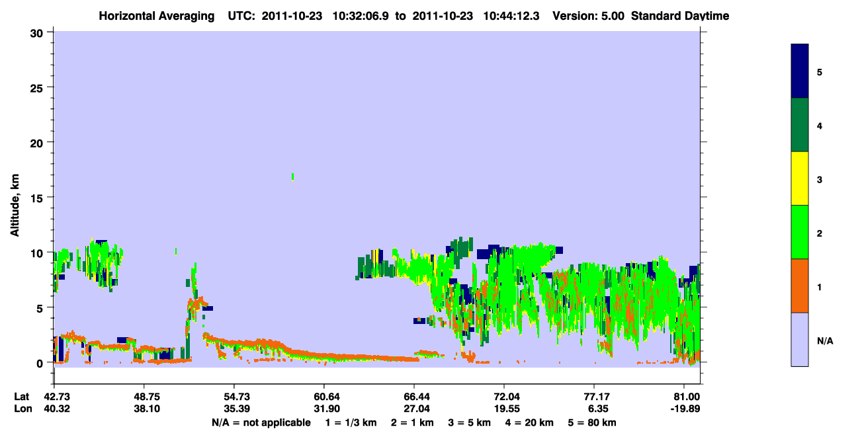The image size is (860, 441).
Task: Click the 30 km altitude tick label
Action: 36,32
